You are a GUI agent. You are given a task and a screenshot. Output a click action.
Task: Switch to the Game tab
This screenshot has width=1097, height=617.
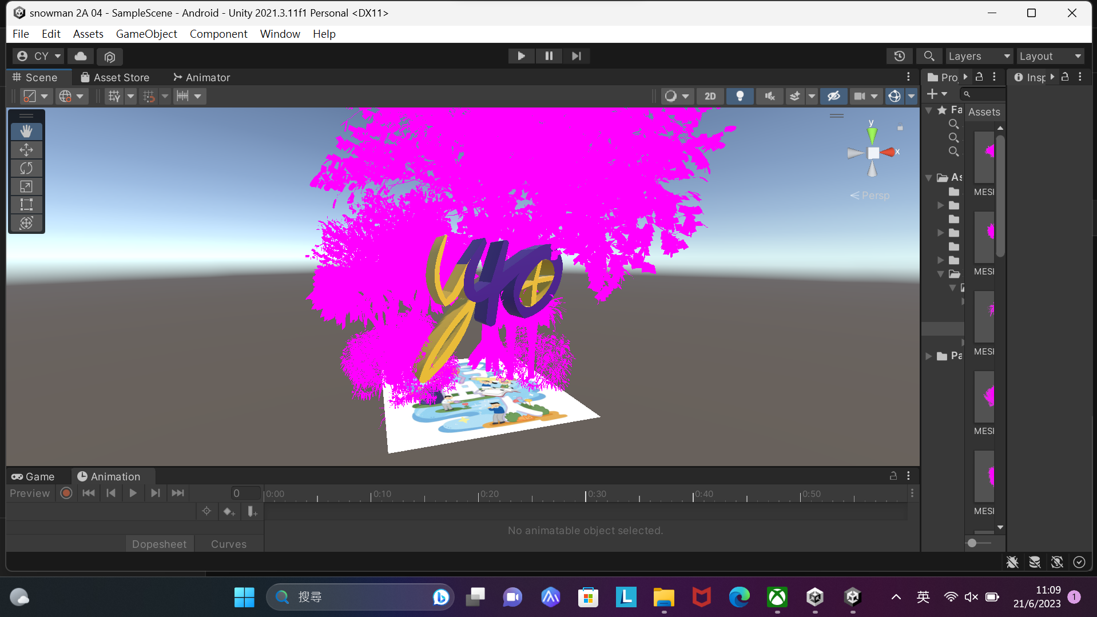coord(33,476)
